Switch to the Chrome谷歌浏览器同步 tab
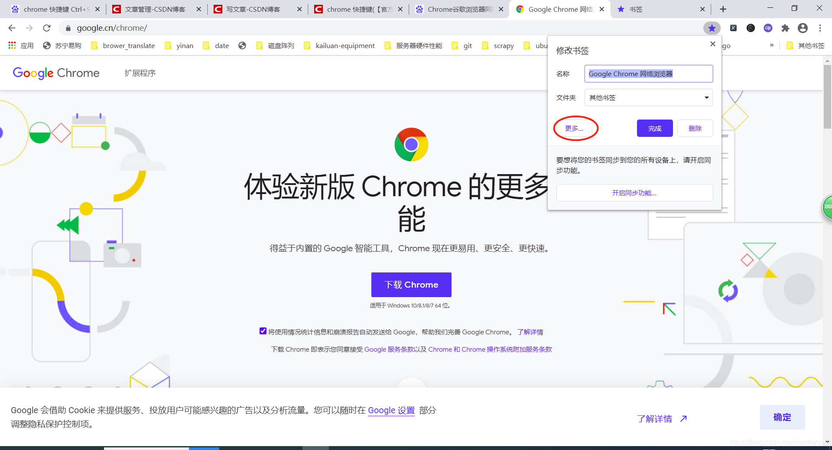 coord(458,9)
